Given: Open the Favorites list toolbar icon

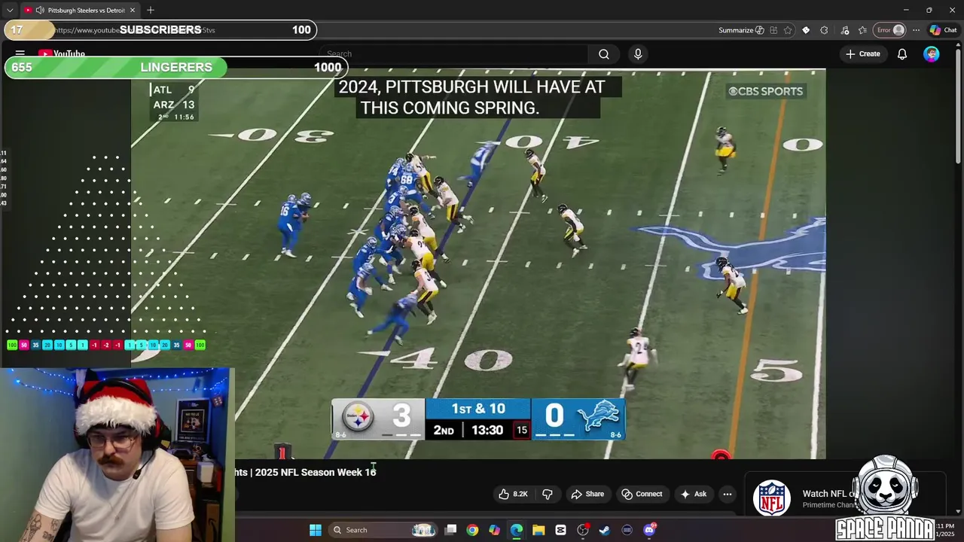Looking at the screenshot, I should (x=862, y=30).
